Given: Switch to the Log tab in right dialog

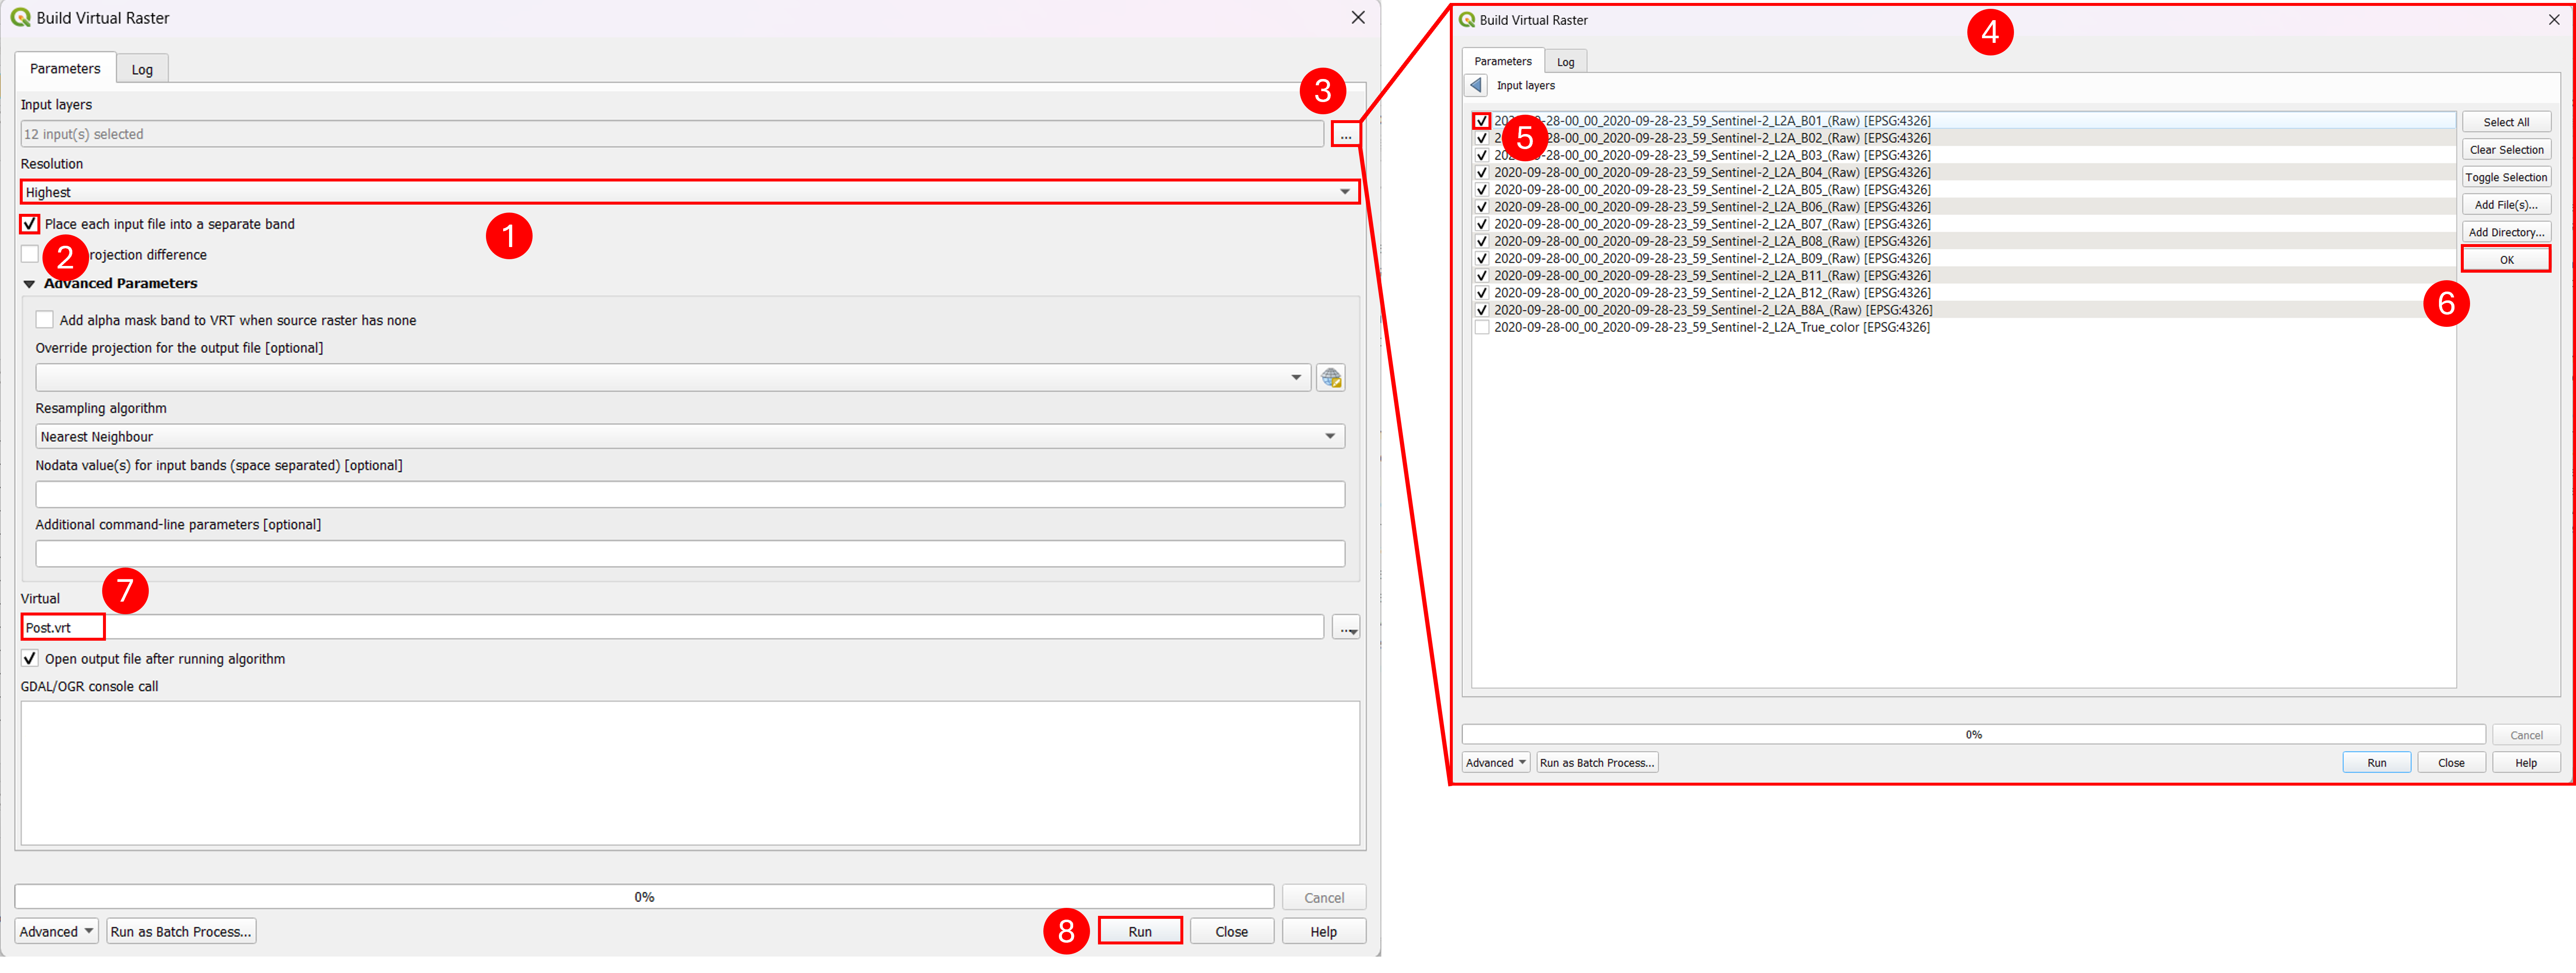Looking at the screenshot, I should (1565, 62).
